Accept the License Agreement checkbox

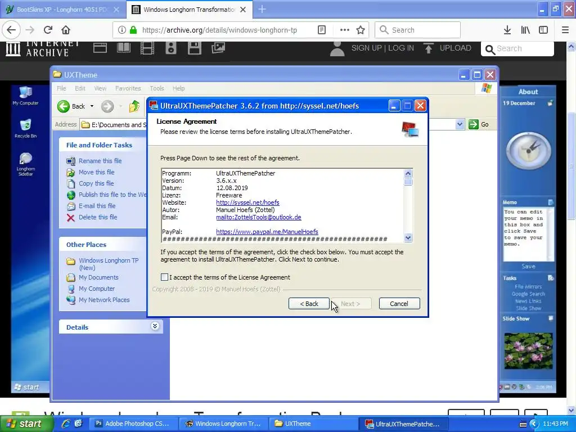click(x=165, y=277)
